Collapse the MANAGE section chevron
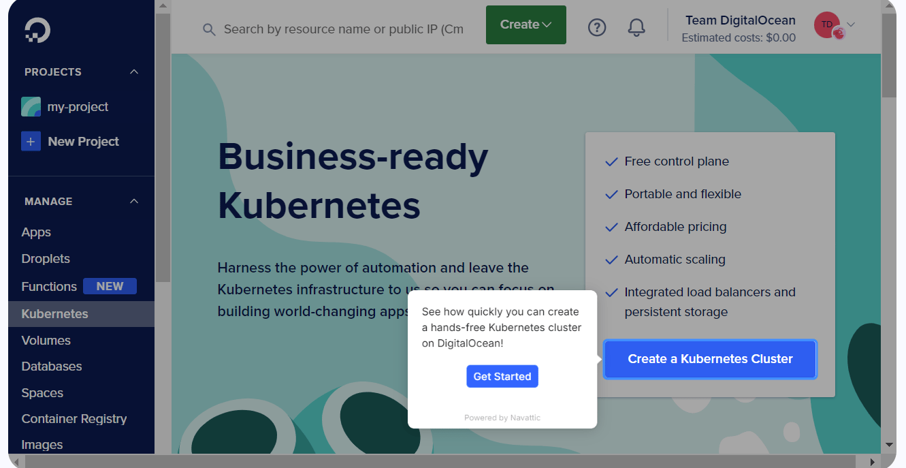The height and width of the screenshot is (468, 906). pyautogui.click(x=134, y=201)
